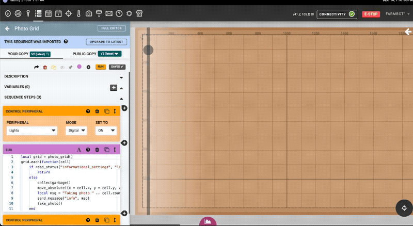
Task: Click LUA code line 'take_photo()'
Action: coord(50,203)
